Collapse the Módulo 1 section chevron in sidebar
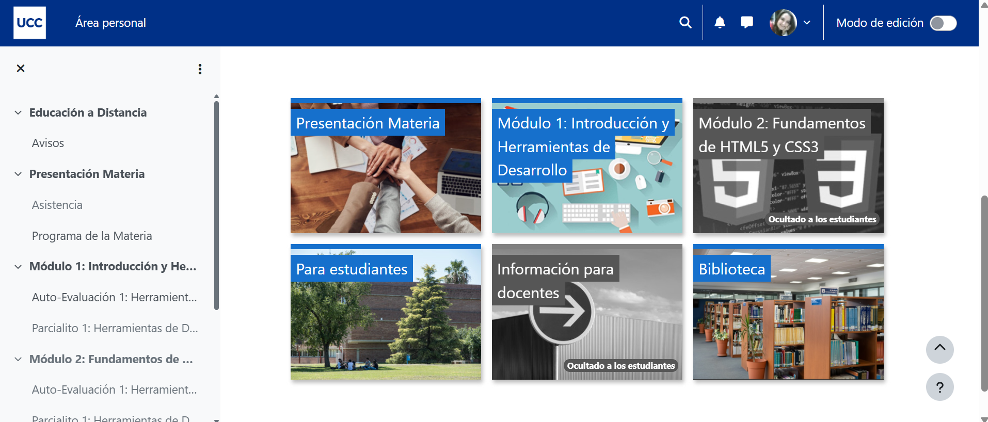This screenshot has height=422, width=988. coord(18,267)
